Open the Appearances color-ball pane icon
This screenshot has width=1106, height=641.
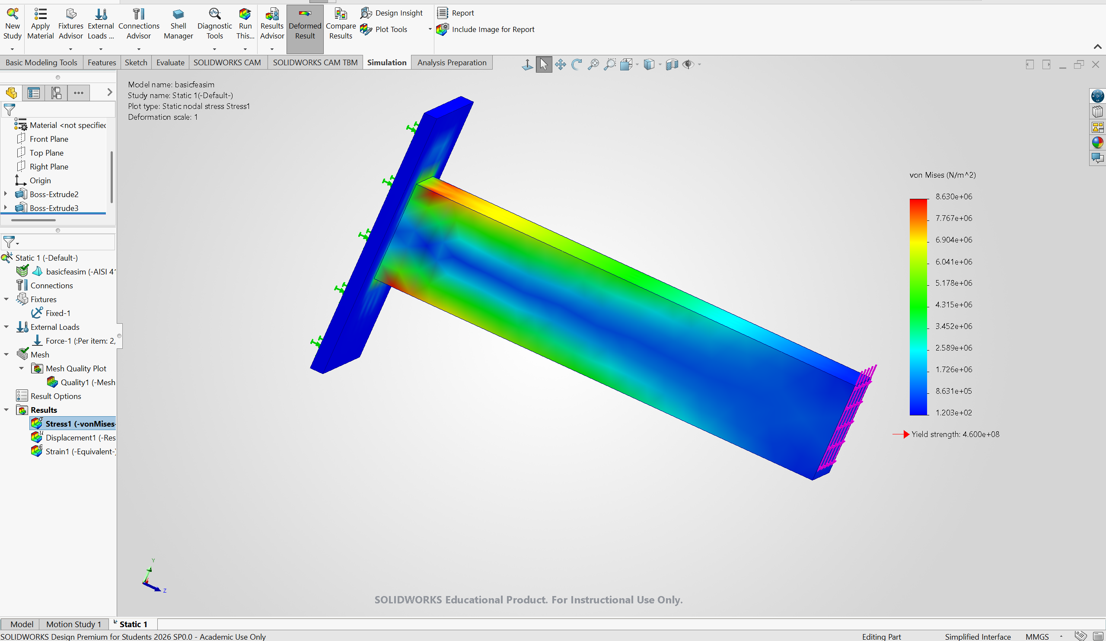coord(1097,143)
